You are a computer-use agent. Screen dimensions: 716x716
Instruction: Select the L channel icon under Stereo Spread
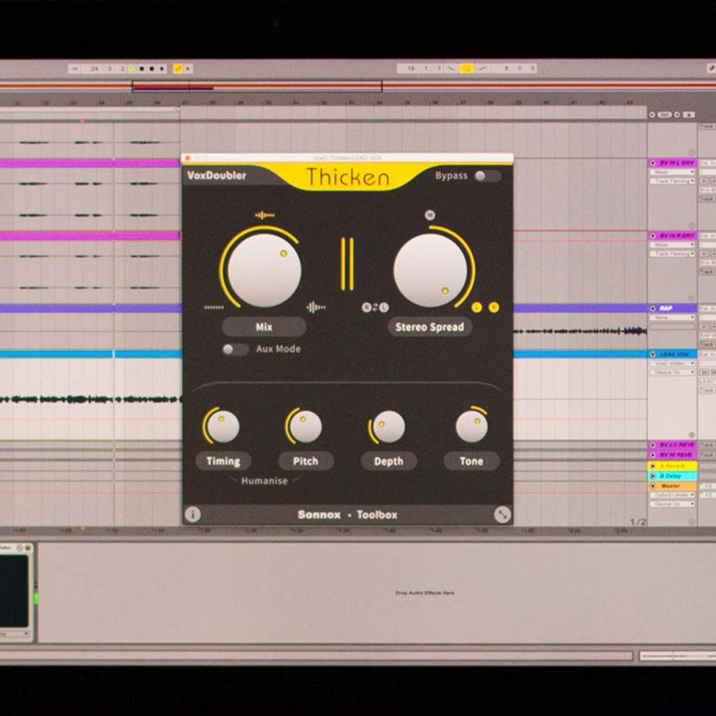pyautogui.click(x=477, y=308)
